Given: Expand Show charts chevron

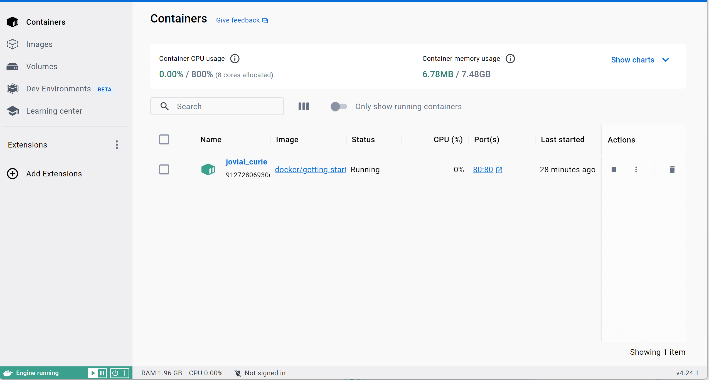Looking at the screenshot, I should (665, 60).
